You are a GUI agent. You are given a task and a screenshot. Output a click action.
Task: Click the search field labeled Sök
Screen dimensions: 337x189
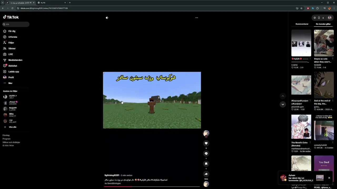click(x=16, y=24)
